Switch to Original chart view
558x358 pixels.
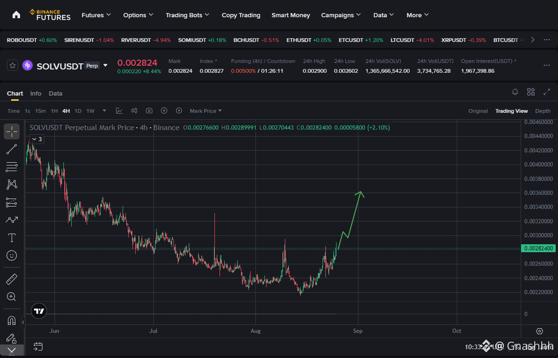pyautogui.click(x=478, y=111)
